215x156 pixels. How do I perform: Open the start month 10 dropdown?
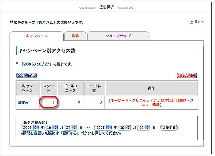[51, 128]
